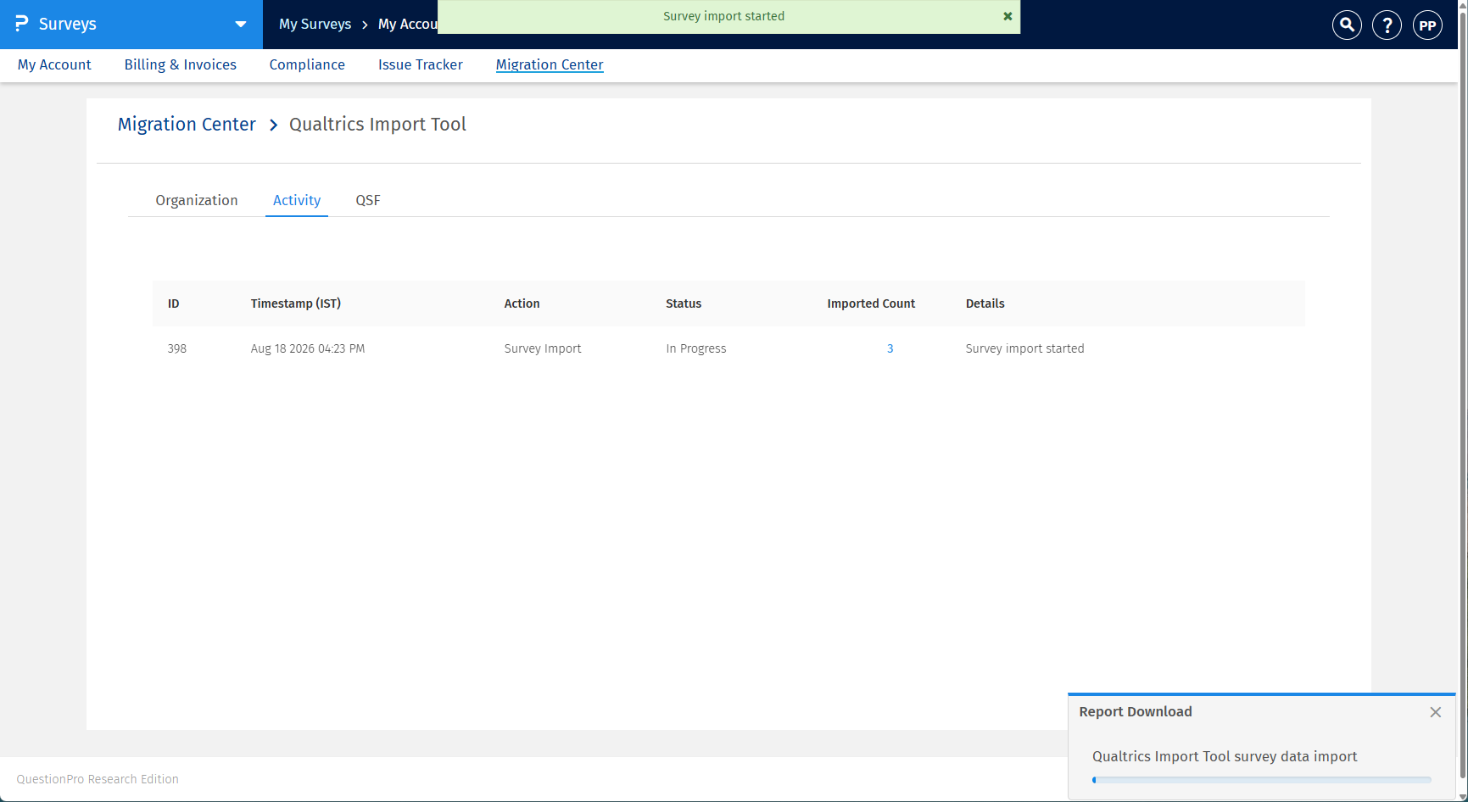
Task: Return to Migration Center via page breadcrumb
Action: click(x=187, y=125)
